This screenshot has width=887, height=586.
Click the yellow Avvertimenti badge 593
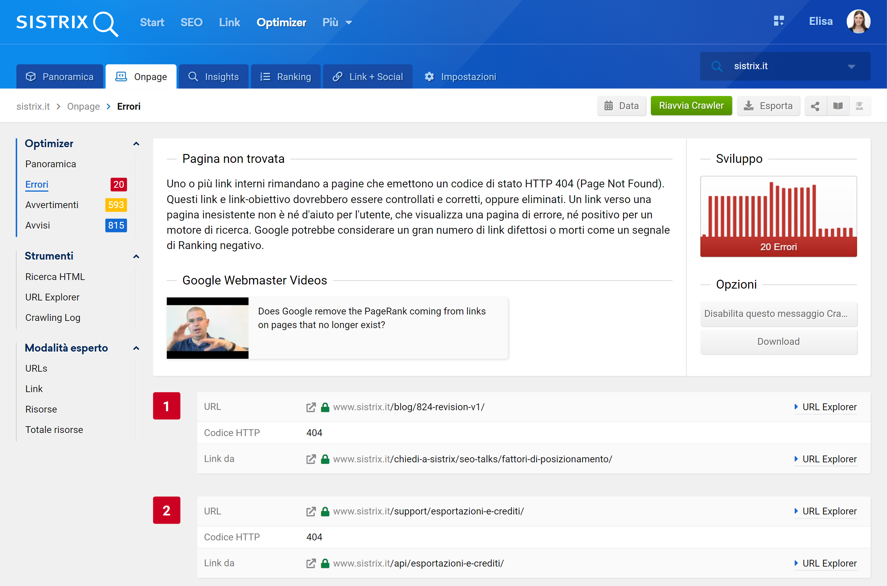click(116, 205)
